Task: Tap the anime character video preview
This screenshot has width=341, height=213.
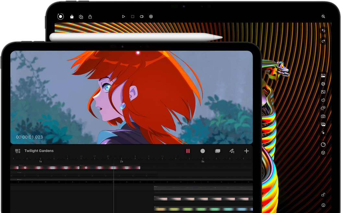Action: [131, 97]
